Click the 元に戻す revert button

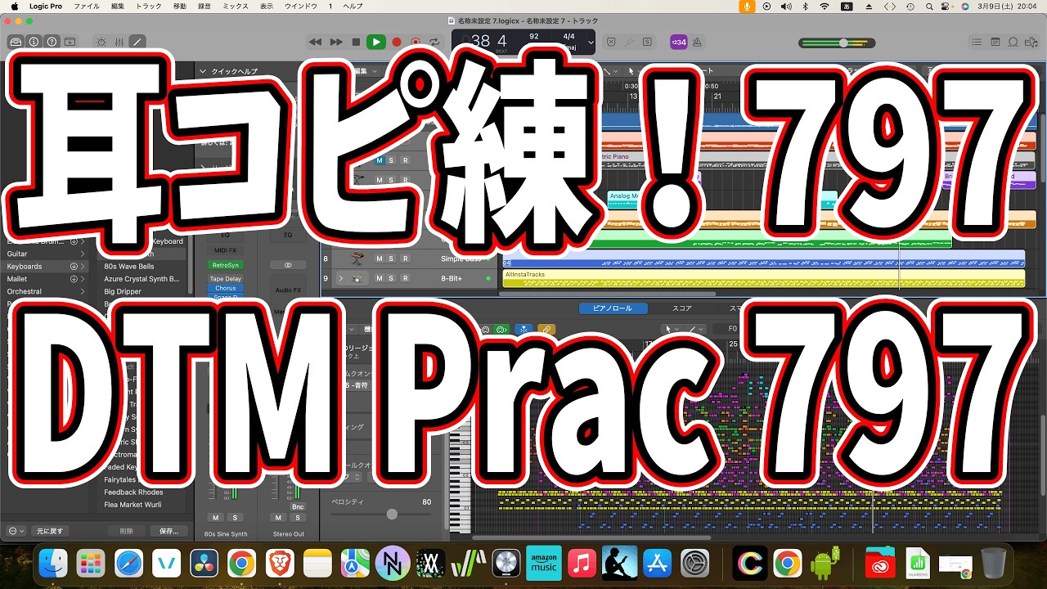click(x=49, y=531)
